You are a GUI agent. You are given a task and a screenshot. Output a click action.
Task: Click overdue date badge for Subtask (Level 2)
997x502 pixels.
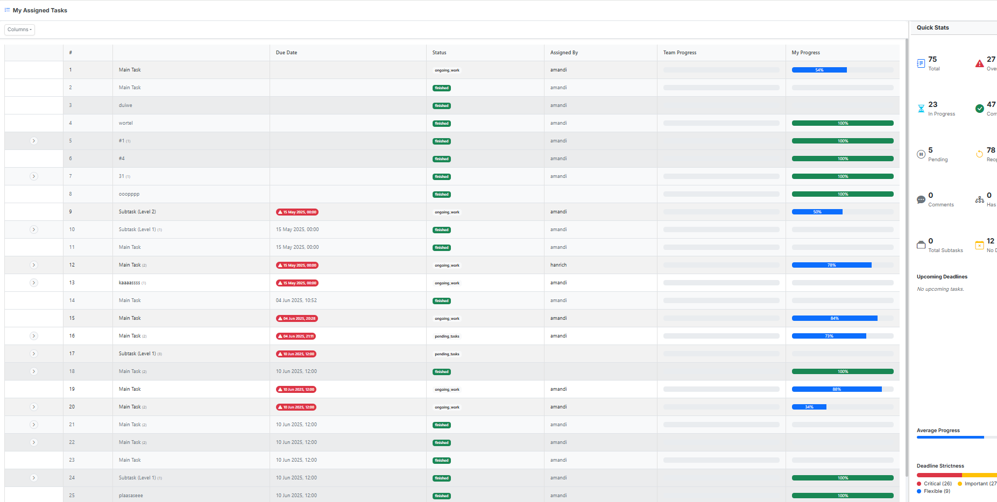[x=297, y=212]
